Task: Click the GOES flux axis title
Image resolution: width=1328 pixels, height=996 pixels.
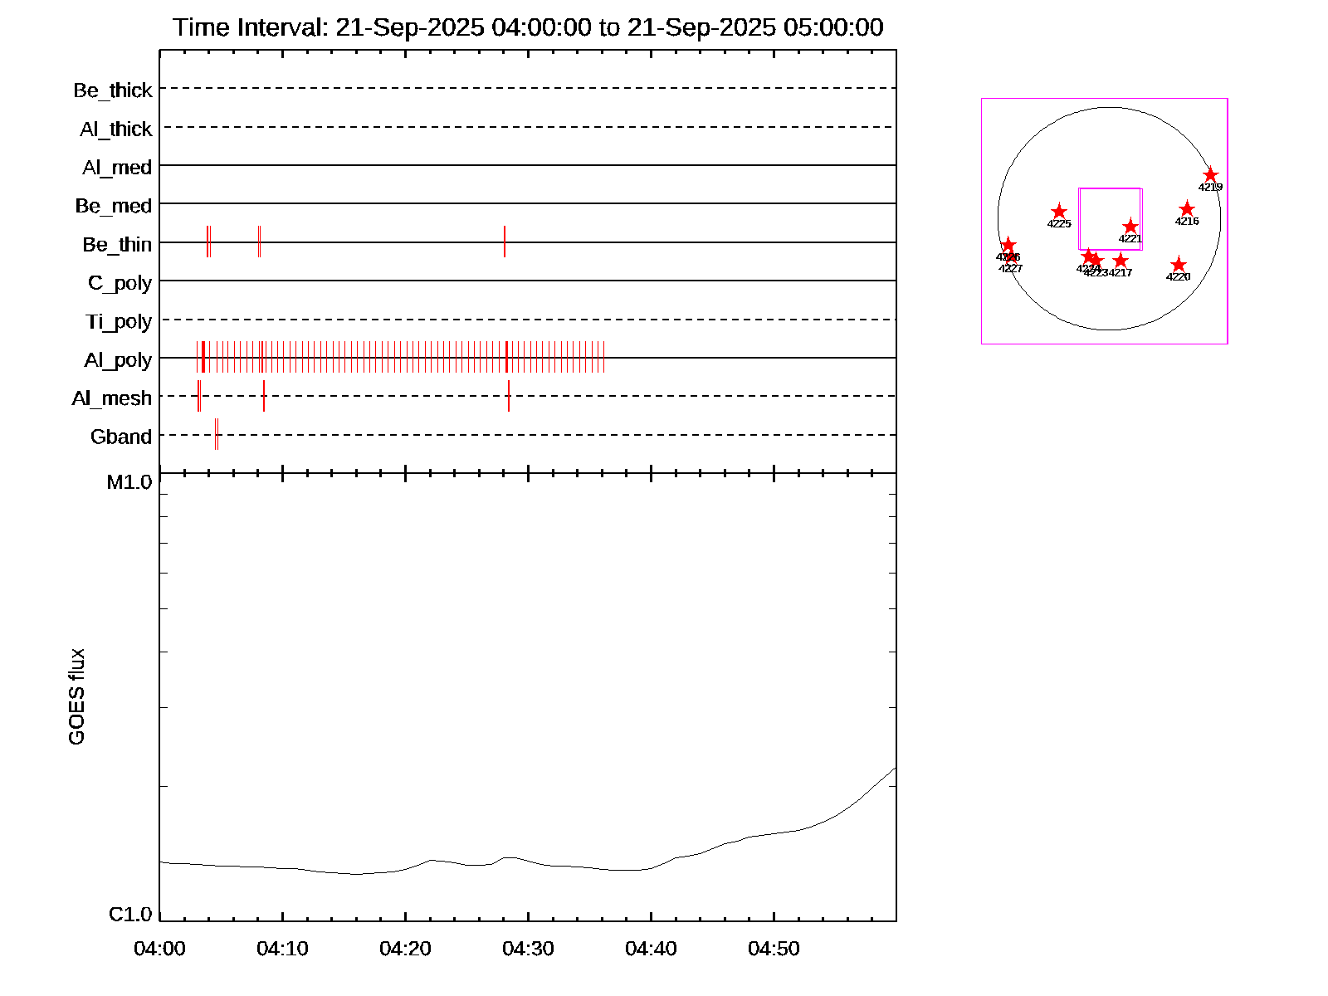Action: [x=76, y=696]
